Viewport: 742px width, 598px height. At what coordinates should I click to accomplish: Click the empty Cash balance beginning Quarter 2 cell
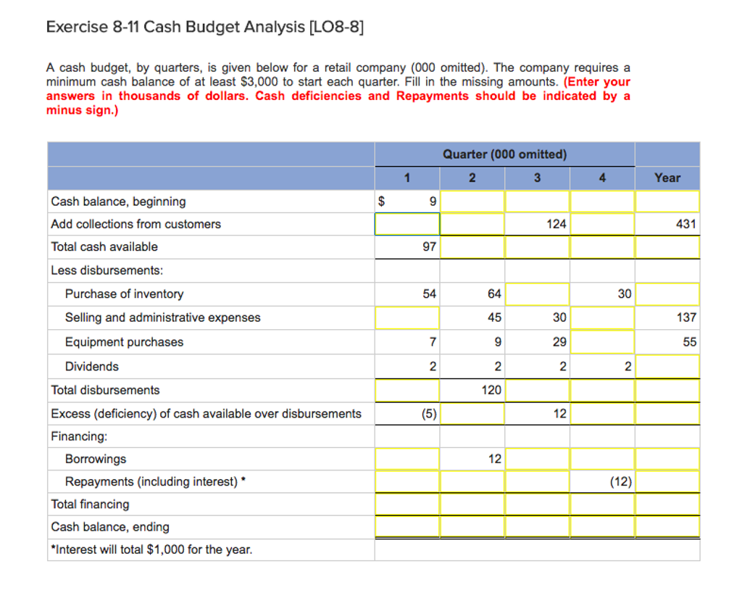[x=472, y=201]
